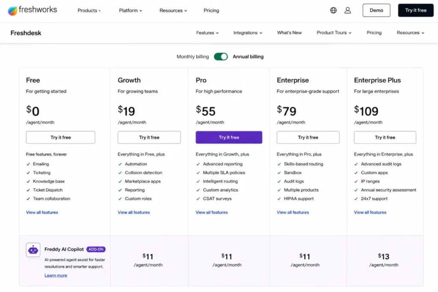Expand the Integrations dropdown
438x292 pixels.
(x=248, y=32)
